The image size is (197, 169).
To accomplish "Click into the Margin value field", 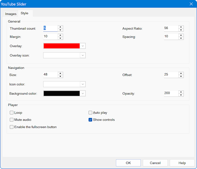I will tap(50, 37).
